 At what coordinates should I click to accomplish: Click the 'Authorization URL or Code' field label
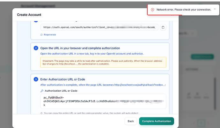coord(61,91)
